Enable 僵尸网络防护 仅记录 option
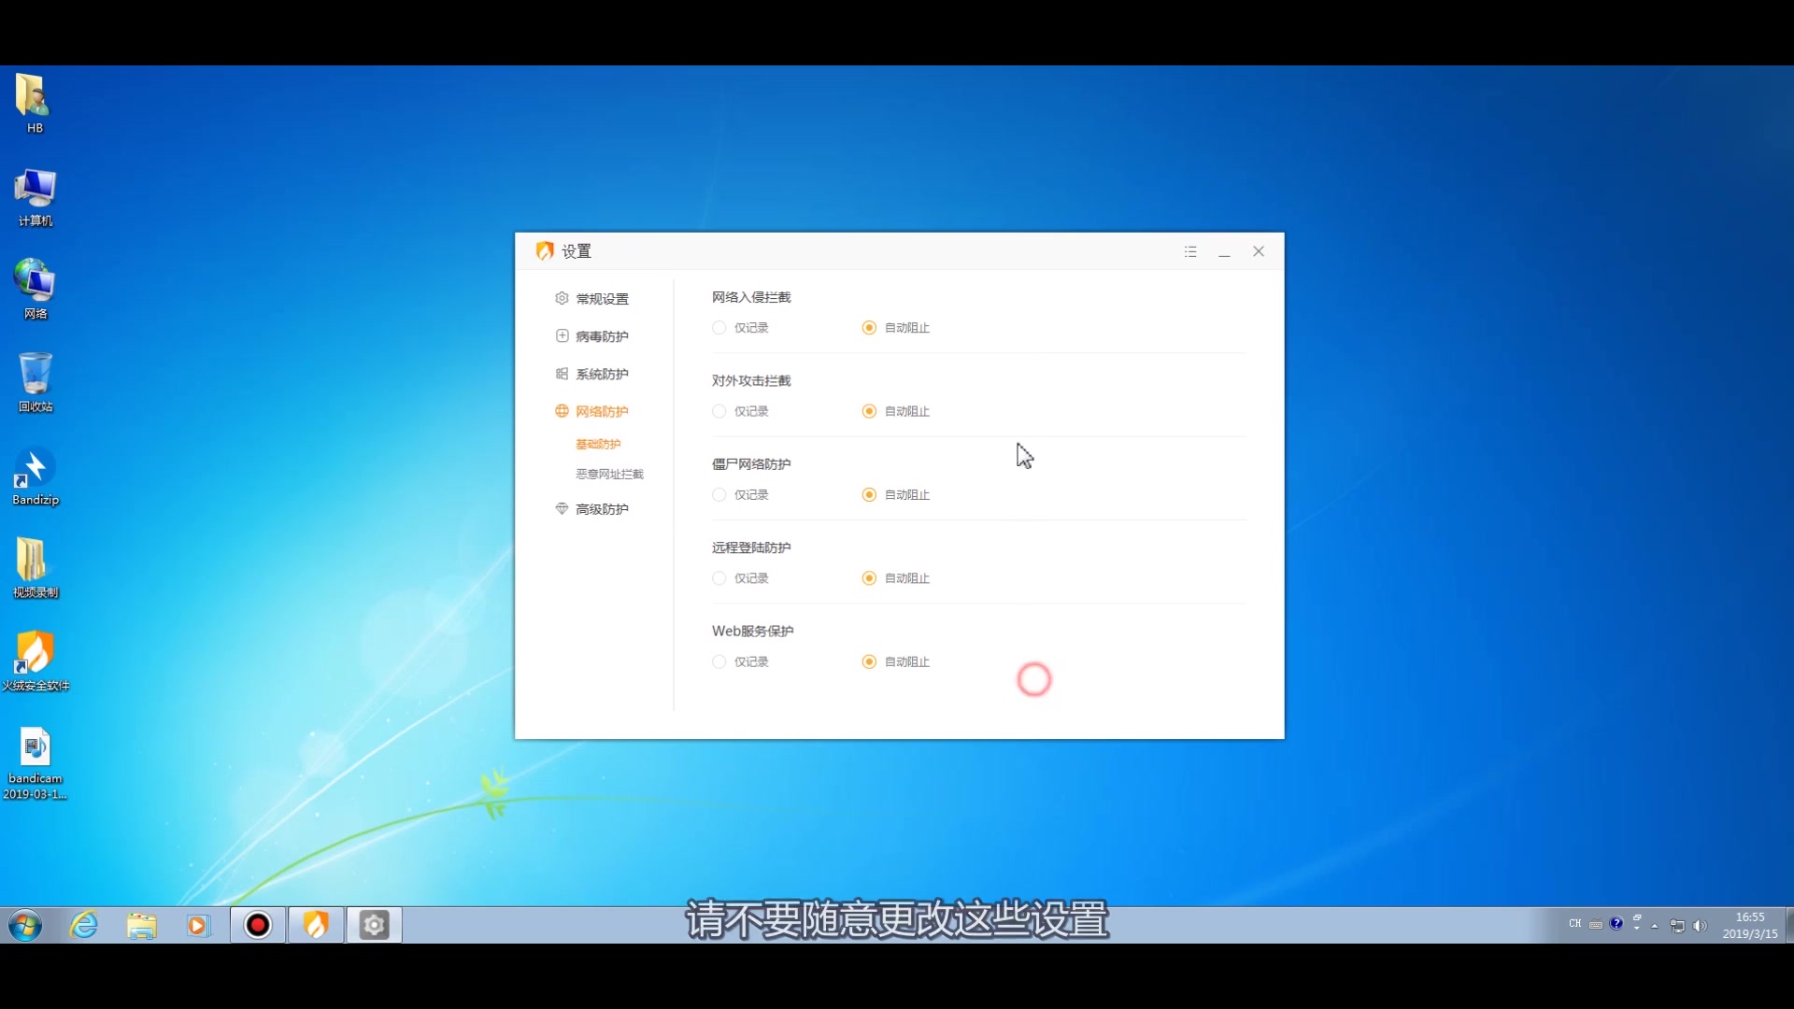The height and width of the screenshot is (1009, 1794). point(719,494)
